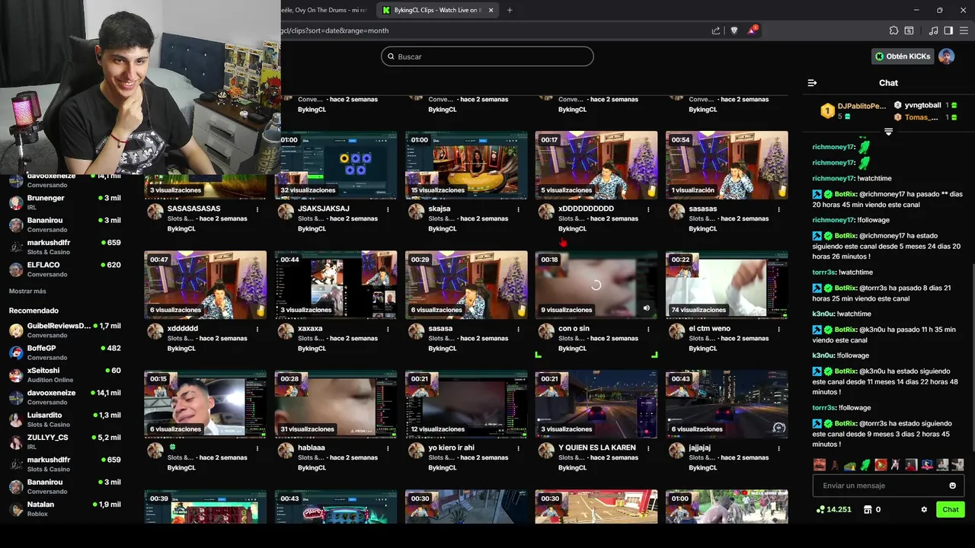Click the user profile avatar on Kick

(947, 56)
